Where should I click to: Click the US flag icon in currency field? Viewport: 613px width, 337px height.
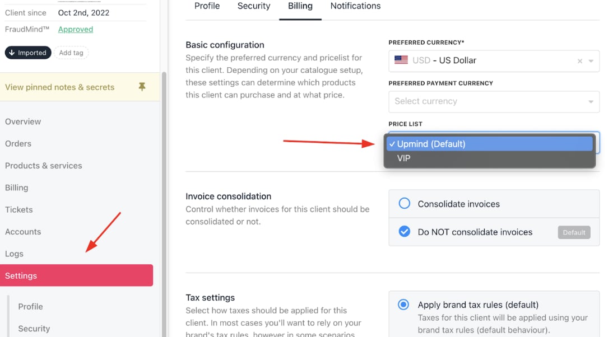click(x=401, y=60)
